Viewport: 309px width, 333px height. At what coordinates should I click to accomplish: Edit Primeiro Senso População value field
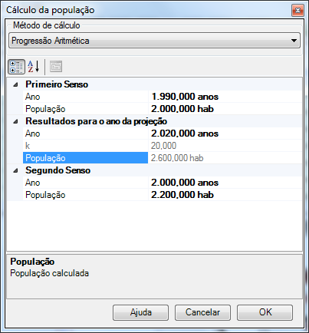225,109
